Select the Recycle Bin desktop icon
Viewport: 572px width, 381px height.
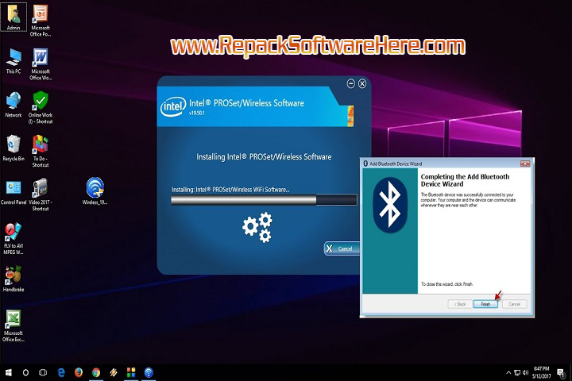[x=14, y=148]
